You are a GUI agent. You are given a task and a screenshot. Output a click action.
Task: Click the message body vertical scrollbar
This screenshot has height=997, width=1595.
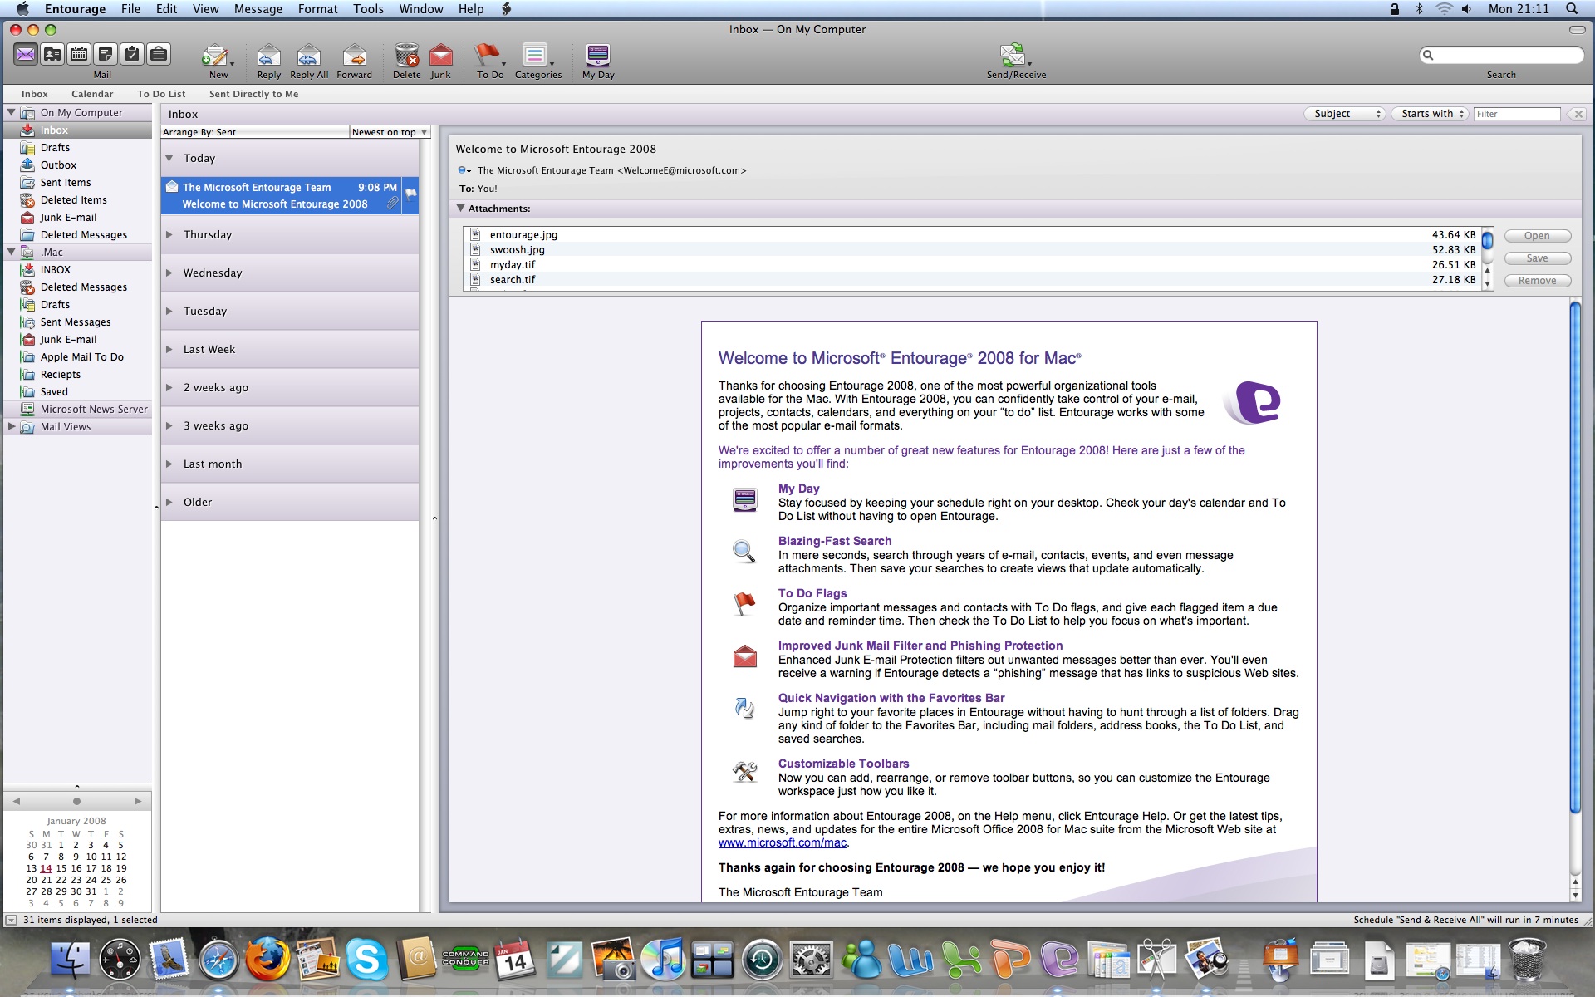point(1575,558)
